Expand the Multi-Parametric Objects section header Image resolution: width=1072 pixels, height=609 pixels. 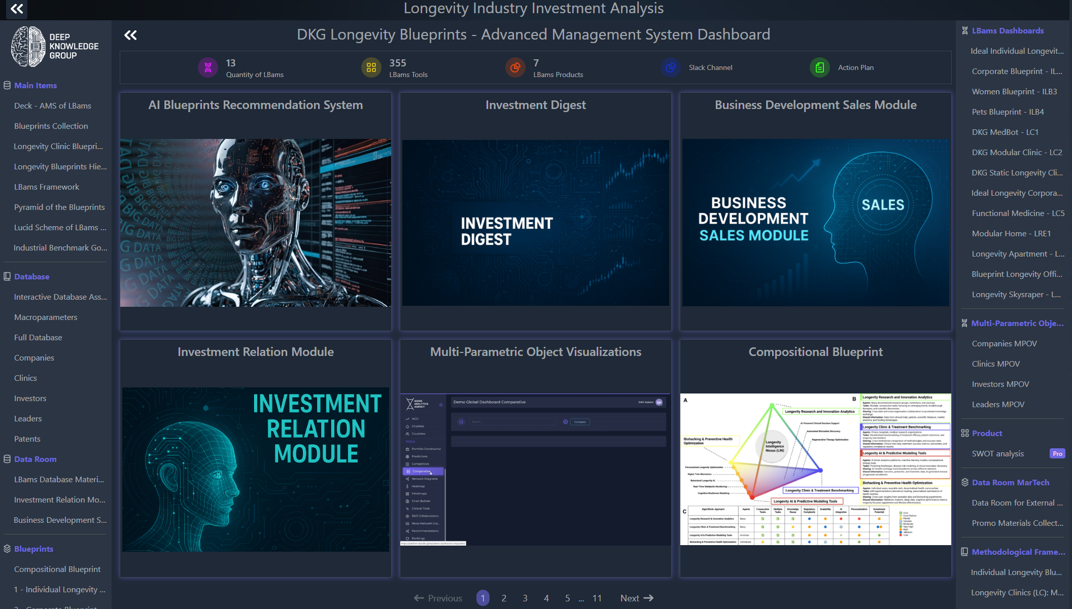tap(1017, 323)
